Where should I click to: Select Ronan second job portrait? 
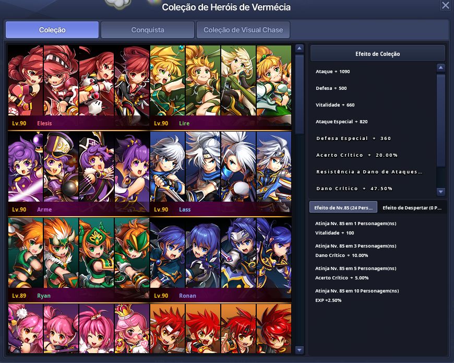click(202, 253)
